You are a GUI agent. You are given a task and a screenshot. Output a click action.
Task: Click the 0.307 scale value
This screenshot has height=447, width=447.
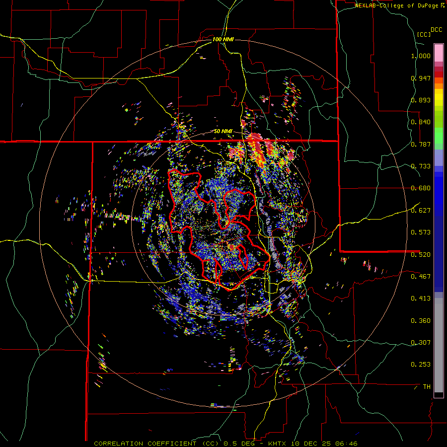coord(421,343)
